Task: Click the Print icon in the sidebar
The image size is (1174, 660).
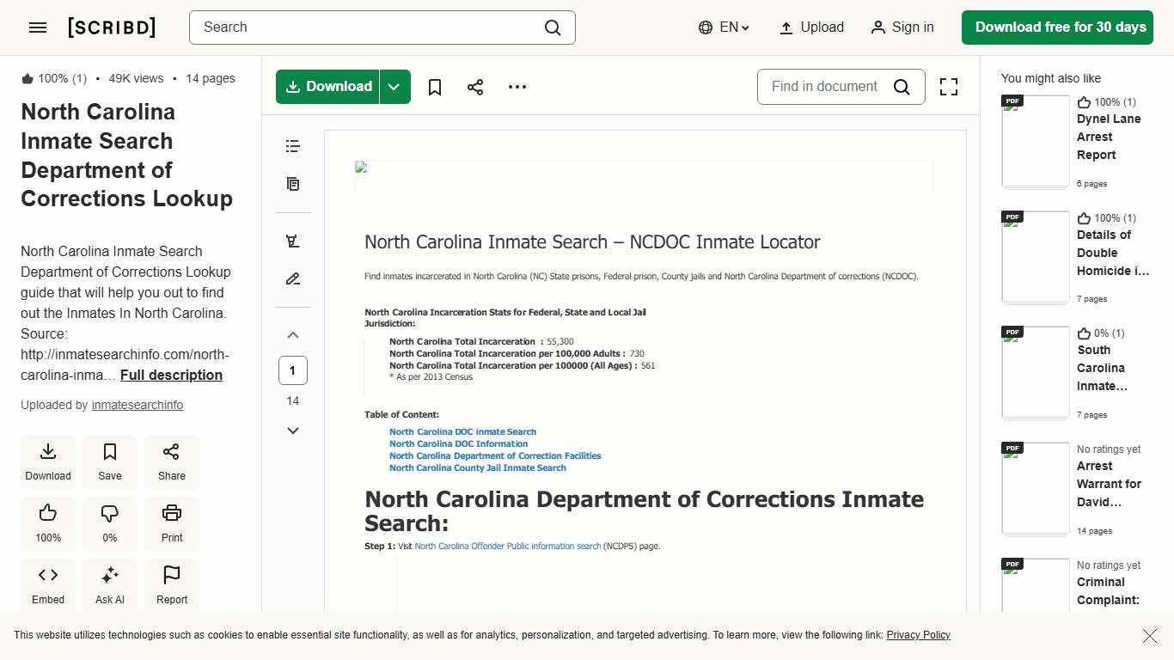Action: (171, 523)
